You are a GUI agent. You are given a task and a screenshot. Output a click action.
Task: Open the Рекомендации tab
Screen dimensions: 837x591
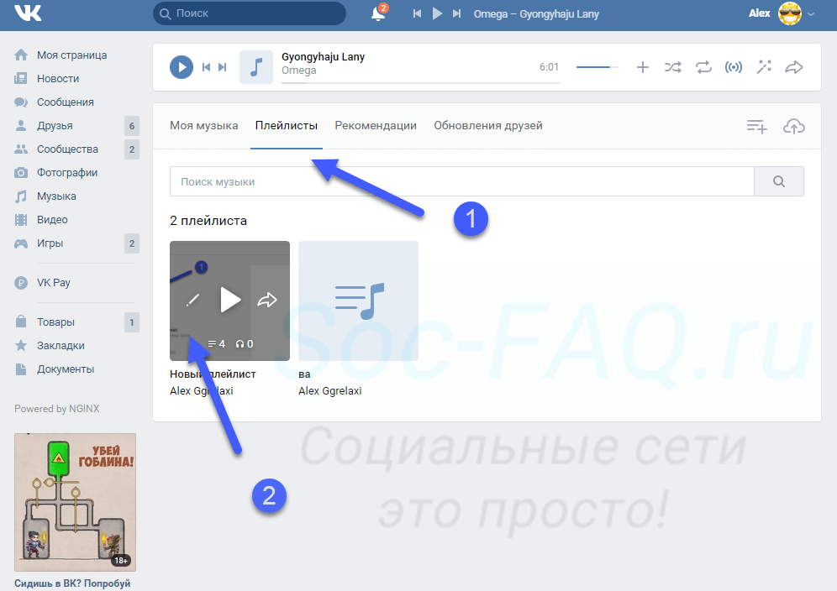376,126
